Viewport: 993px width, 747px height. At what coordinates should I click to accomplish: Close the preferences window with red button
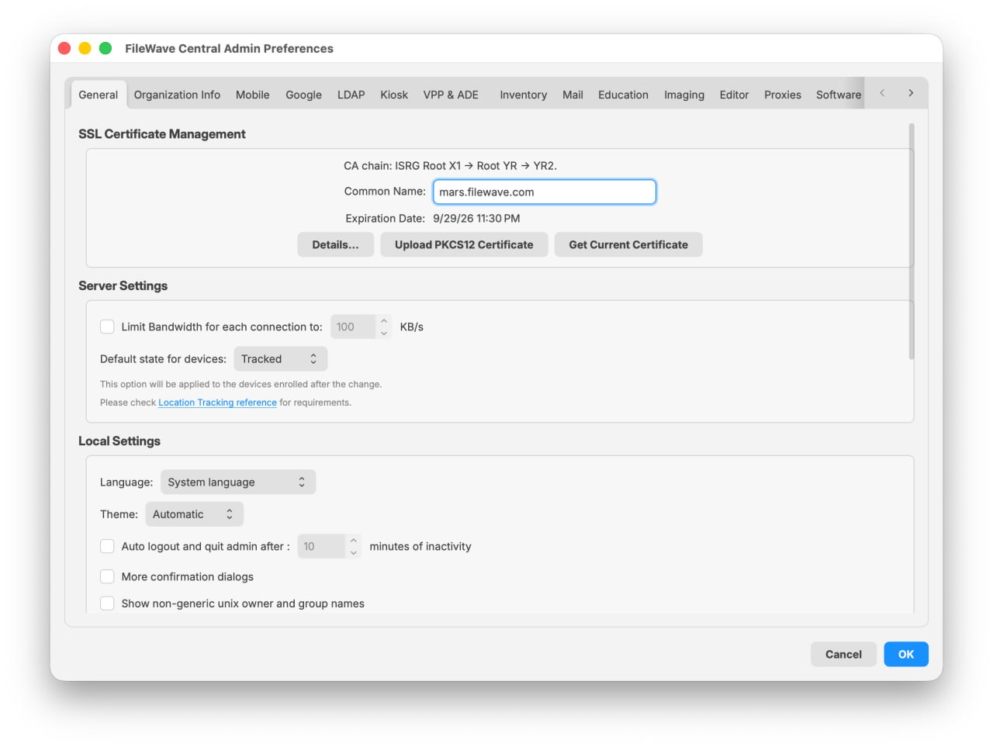pyautogui.click(x=64, y=48)
